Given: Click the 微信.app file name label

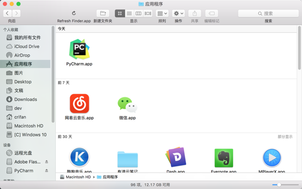Looking at the screenshot, I should [x=127, y=118].
